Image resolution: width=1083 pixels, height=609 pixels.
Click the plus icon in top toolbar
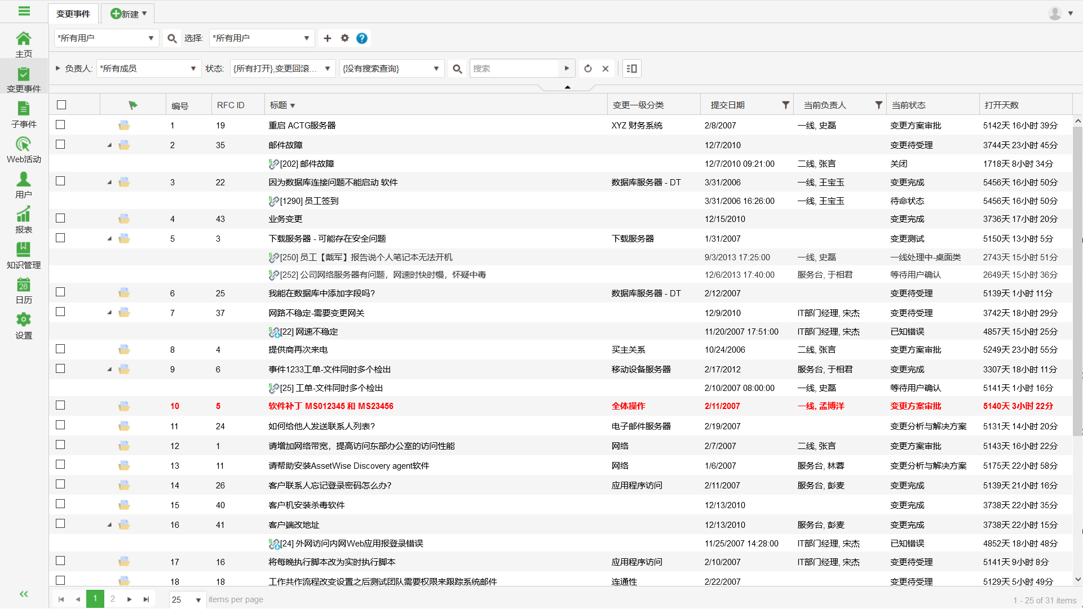click(x=328, y=38)
